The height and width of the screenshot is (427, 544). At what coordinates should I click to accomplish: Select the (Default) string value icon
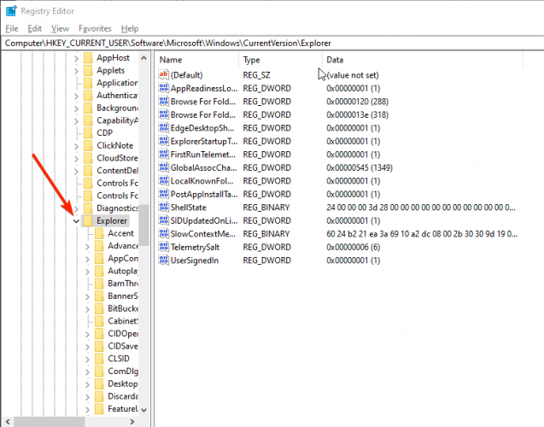[x=163, y=74]
